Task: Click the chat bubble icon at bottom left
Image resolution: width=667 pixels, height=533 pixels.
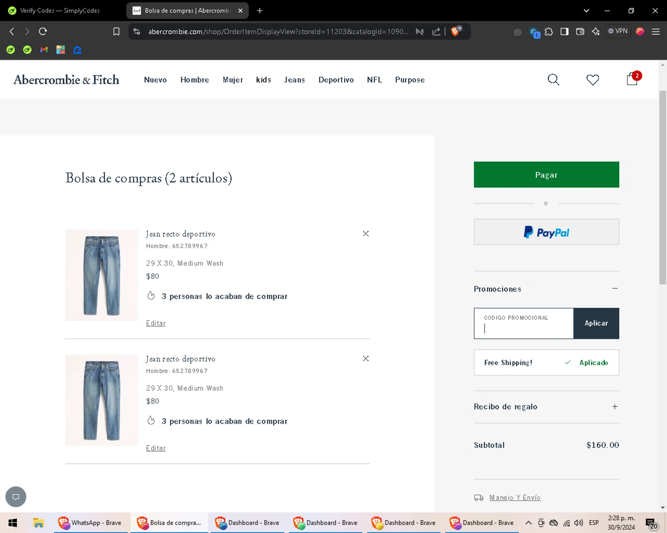Action: coord(16,497)
